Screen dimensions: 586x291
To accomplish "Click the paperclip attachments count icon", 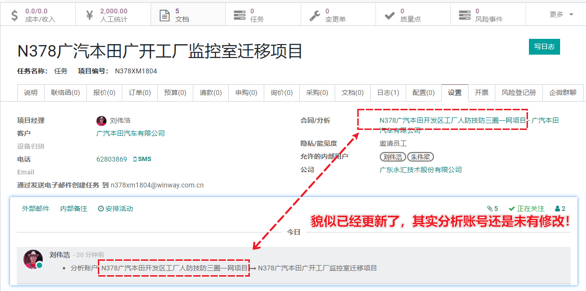I will [x=490, y=209].
